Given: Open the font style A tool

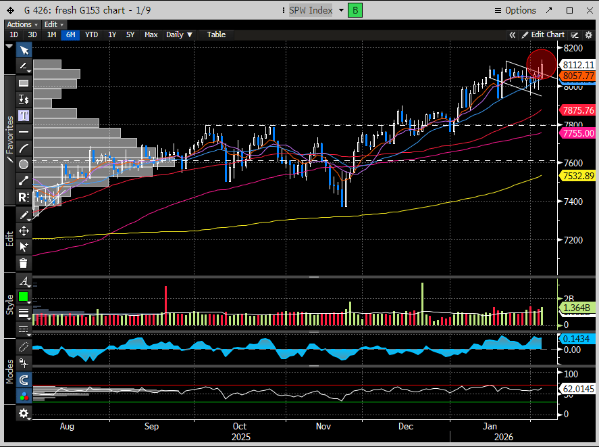Looking at the screenshot, I should pos(24,281).
